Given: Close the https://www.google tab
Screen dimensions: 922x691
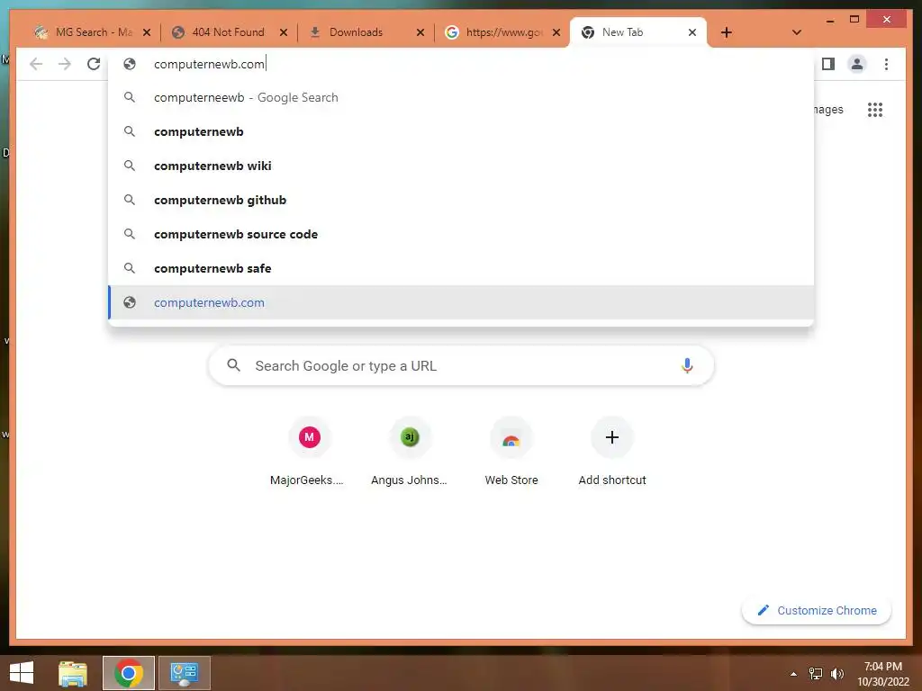Looking at the screenshot, I should [x=556, y=32].
